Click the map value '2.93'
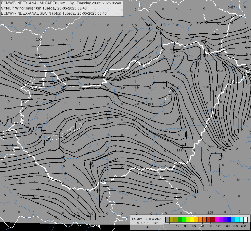 136,72
